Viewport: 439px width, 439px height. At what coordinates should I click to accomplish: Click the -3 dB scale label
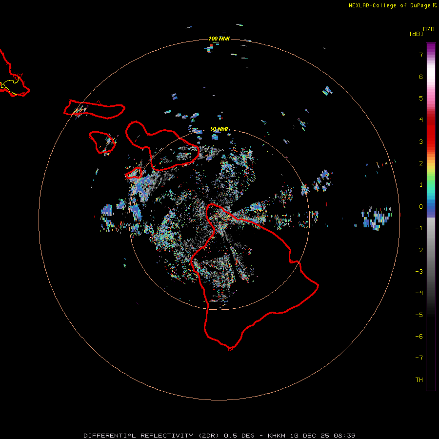419,272
